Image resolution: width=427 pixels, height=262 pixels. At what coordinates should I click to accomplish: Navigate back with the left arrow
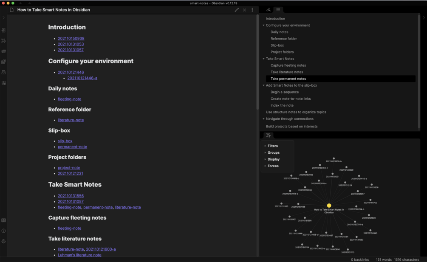[21, 3]
